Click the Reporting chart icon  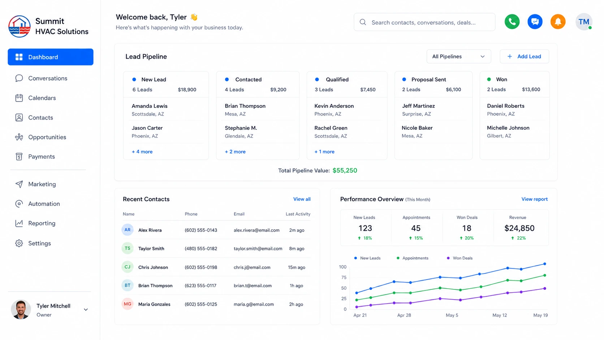pos(19,223)
